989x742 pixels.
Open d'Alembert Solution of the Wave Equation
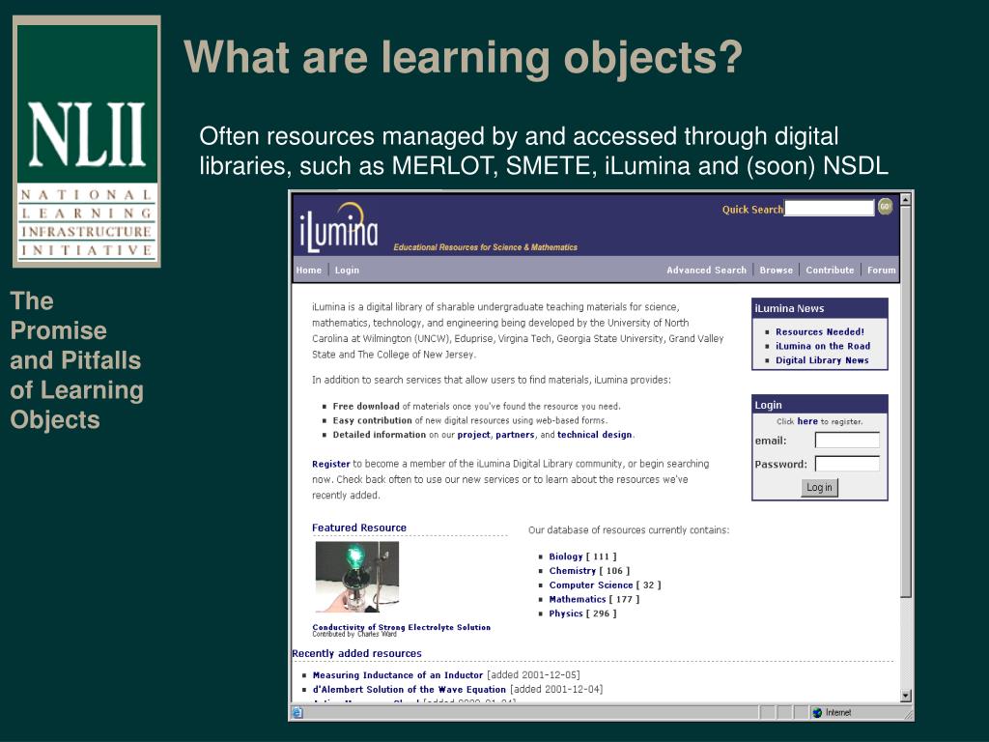pos(410,690)
